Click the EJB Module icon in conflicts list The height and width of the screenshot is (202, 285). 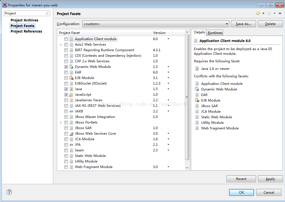point(197,100)
